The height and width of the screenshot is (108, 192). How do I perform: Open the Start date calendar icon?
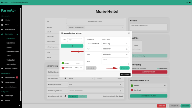(127, 49)
